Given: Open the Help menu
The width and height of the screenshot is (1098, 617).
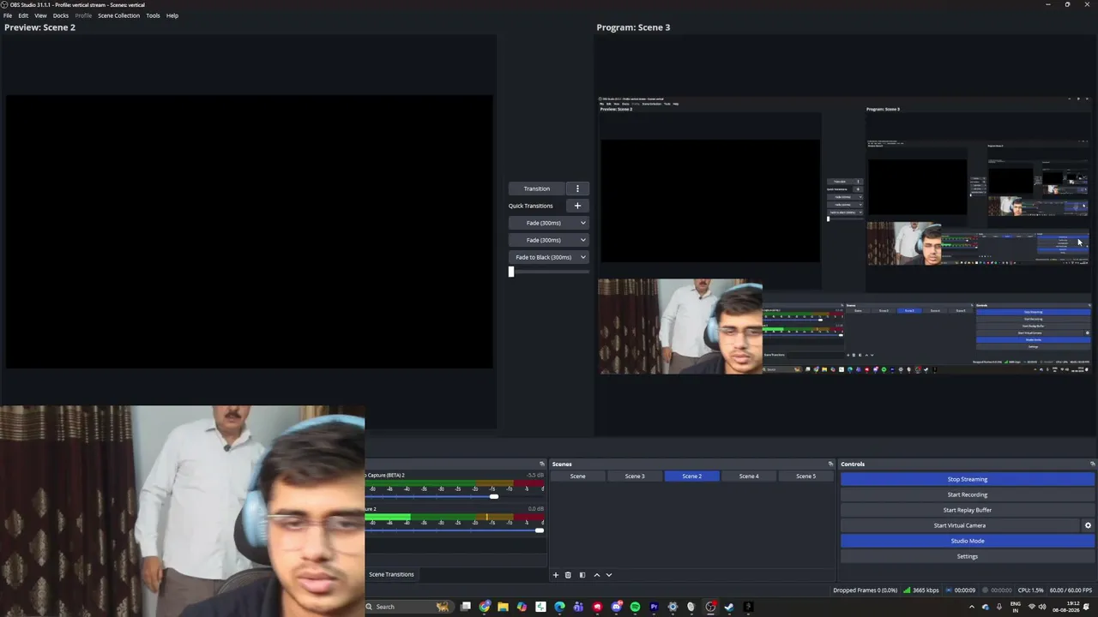Looking at the screenshot, I should click(x=172, y=15).
